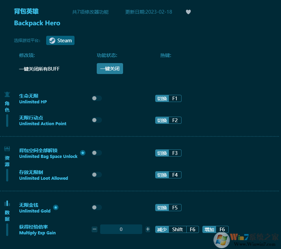Click the 修改项 column header

[x=27, y=55]
